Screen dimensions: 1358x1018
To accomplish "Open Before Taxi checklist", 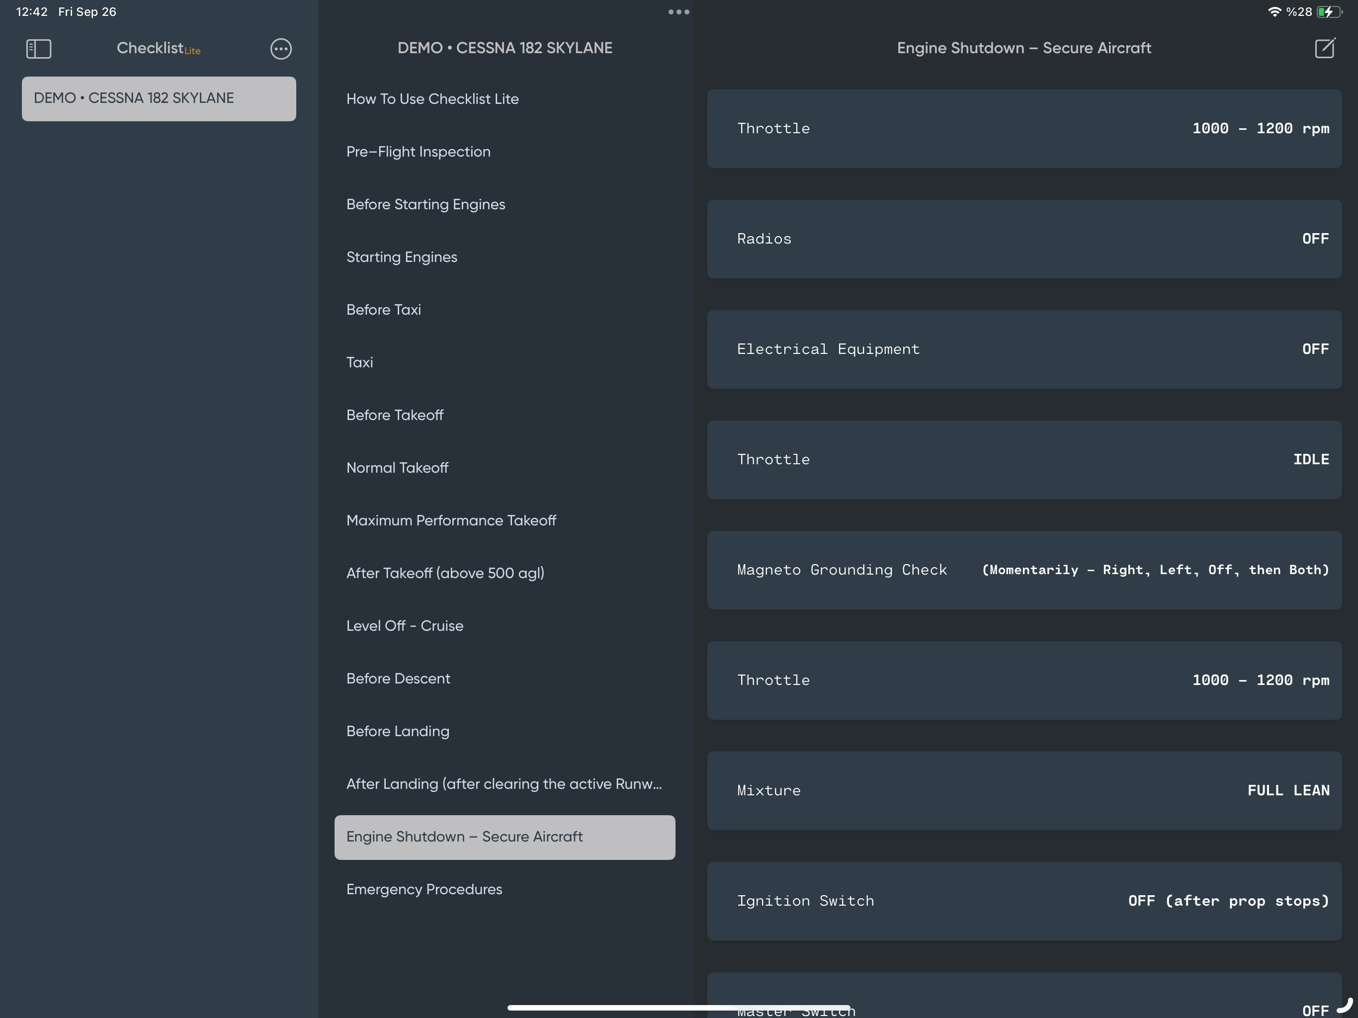I will 505,310.
